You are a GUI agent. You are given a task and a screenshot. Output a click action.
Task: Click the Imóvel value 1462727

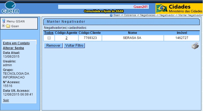point(182,38)
